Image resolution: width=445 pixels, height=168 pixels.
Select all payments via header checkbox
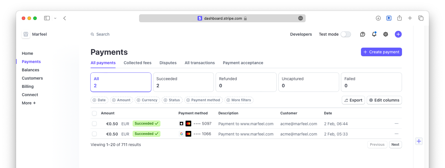tap(94, 113)
